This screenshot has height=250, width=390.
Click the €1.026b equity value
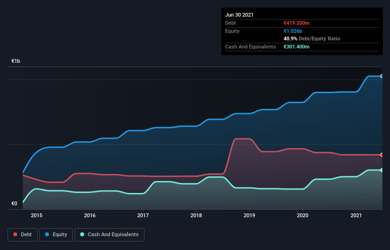(293, 31)
